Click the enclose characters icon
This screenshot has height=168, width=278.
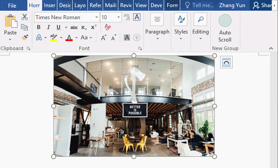tap(137, 38)
